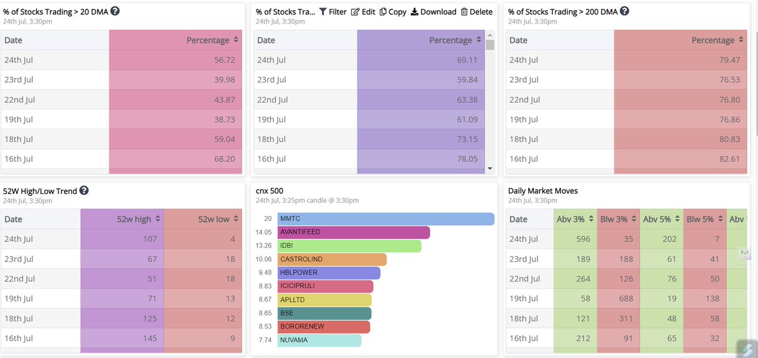Select 145 in 52w high column
The width and height of the screenshot is (758, 358).
click(149, 338)
